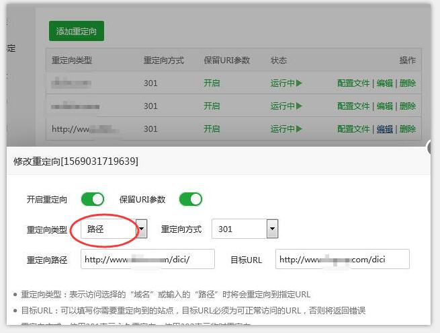Click the 重定向类型 column header

pos(72,60)
